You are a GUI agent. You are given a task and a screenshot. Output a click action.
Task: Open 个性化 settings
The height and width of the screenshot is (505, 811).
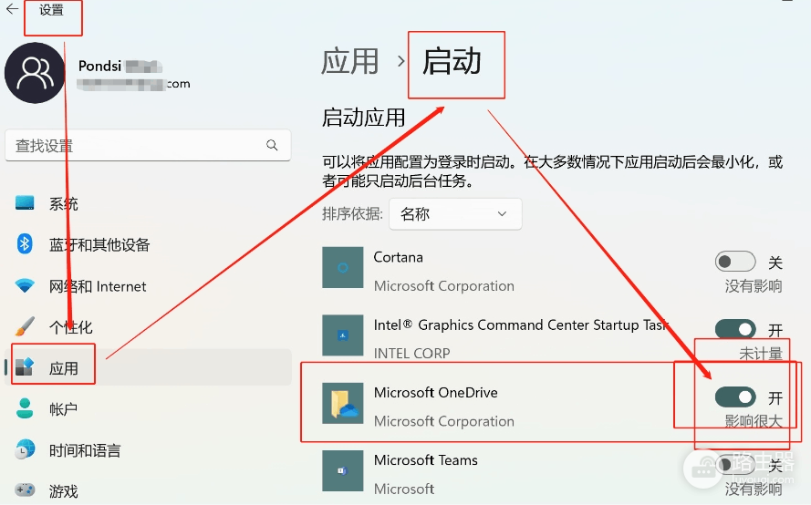[148, 326]
